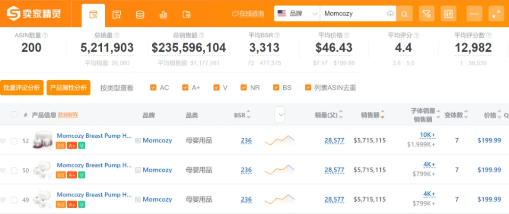Click the V badge in row 49
The width and height of the screenshot is (509, 214).
82,204
